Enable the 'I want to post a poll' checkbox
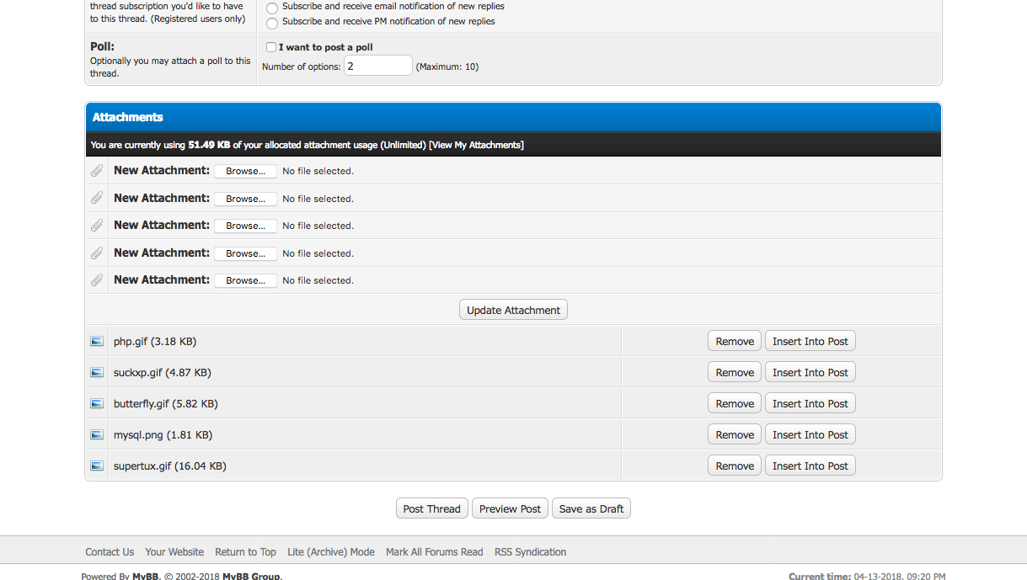Viewport: 1027px width, 580px height. pos(271,47)
